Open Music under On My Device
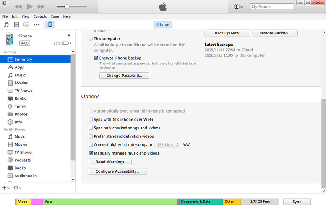This screenshot has width=326, height=210. (x=35, y=136)
